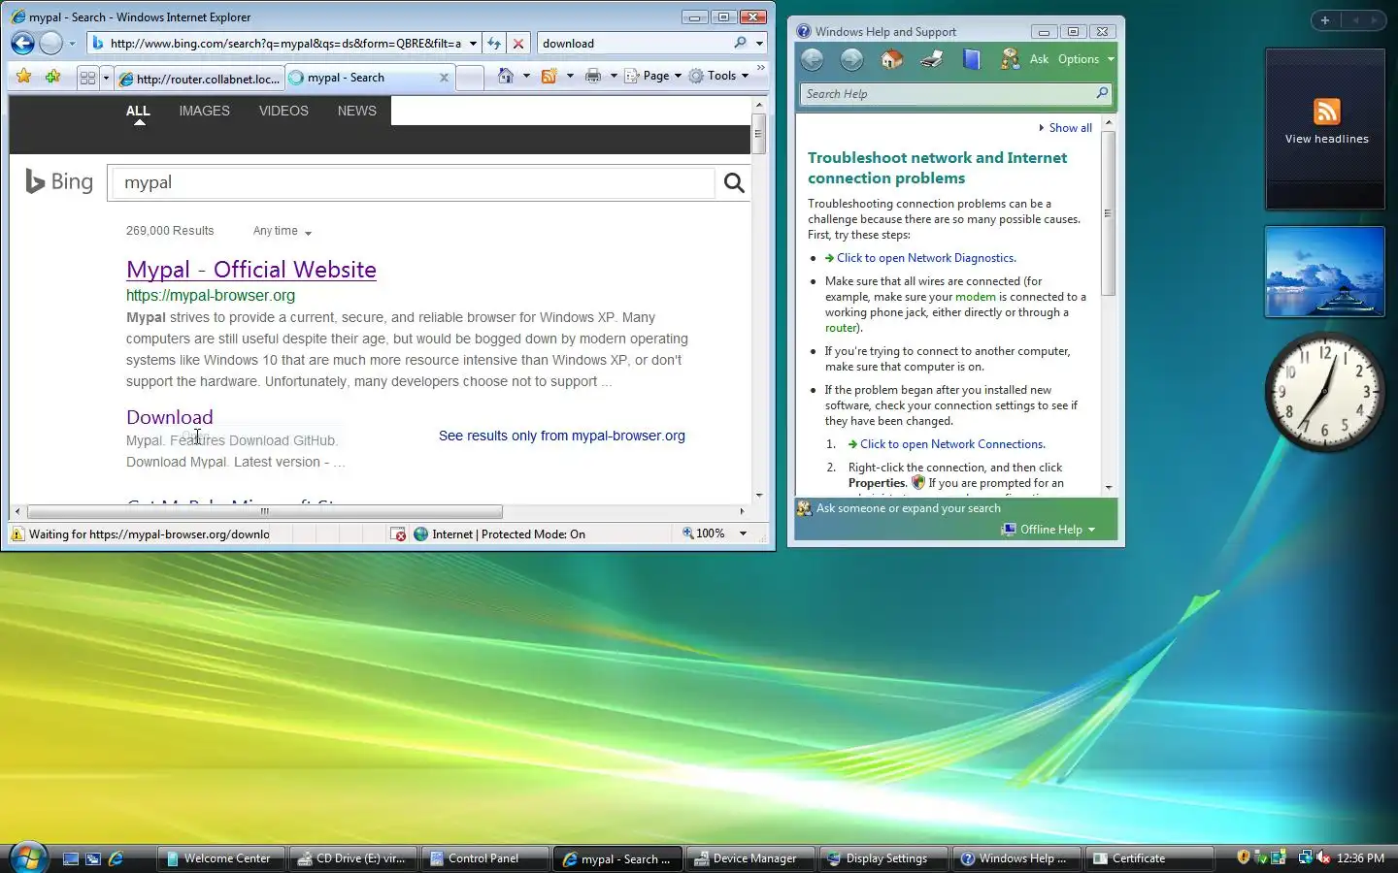
Task: Select the NEWS tab on Bing
Action: [356, 111]
